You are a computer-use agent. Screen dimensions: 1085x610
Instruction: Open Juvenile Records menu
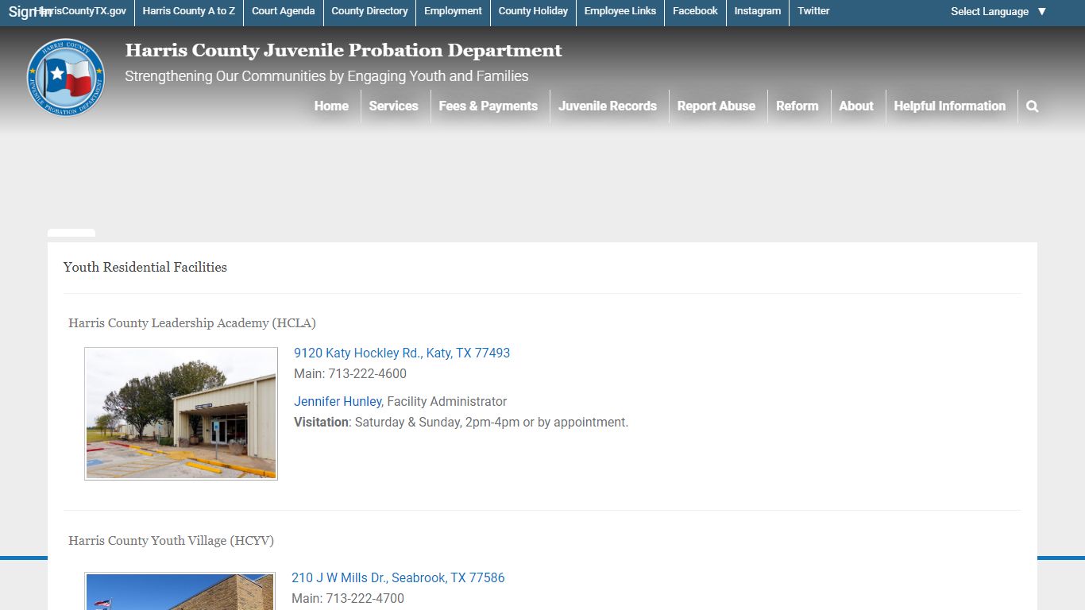[608, 106]
